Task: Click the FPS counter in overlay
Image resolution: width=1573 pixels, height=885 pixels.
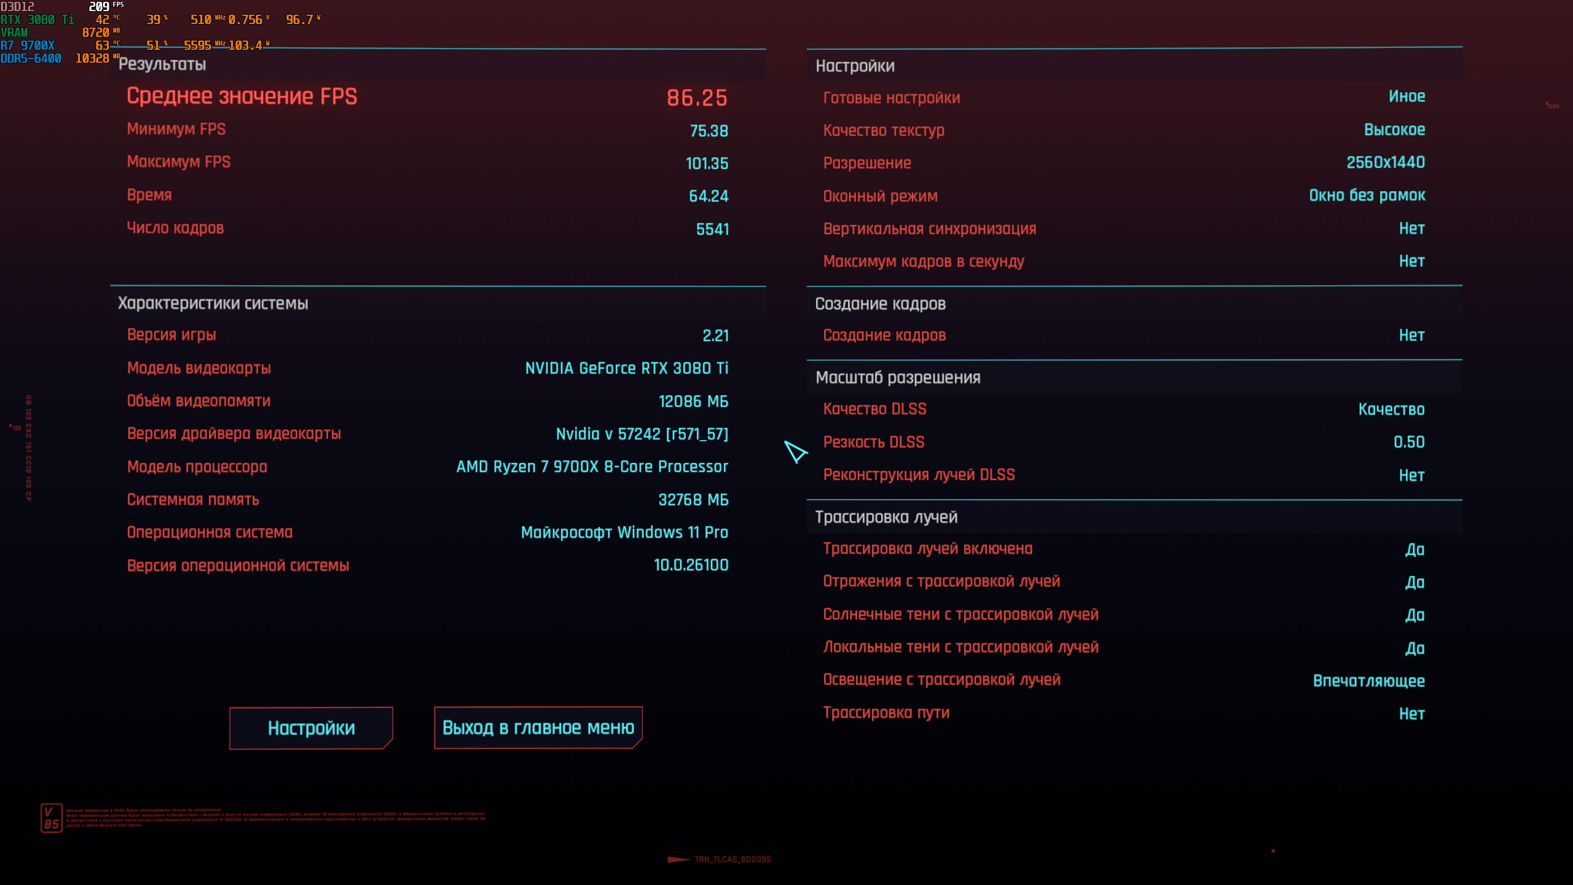Action: [x=100, y=7]
